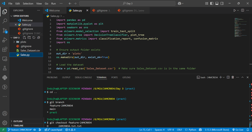Viewport: 252px width, 132px height.
Task: Click New Folder icon in DAY 3 header
Action: click(29, 37)
